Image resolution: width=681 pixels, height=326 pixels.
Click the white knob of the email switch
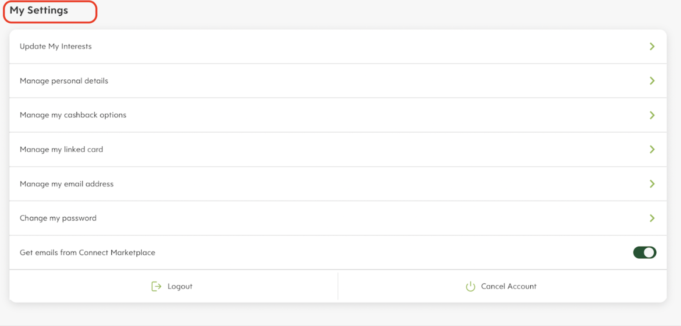coord(649,252)
